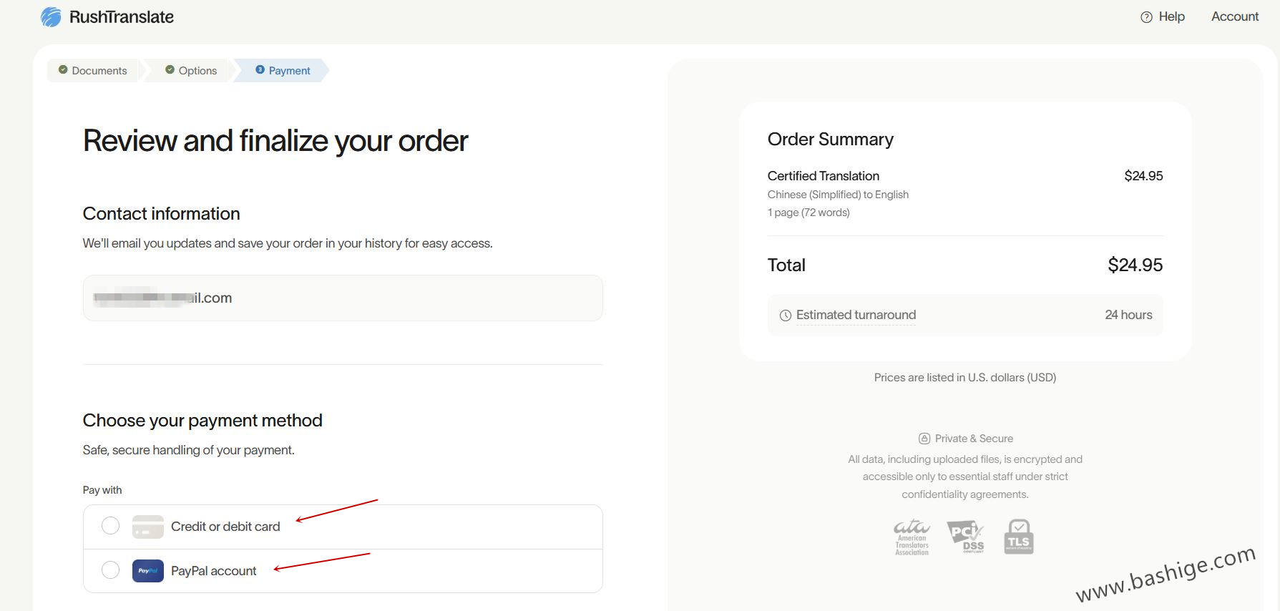The width and height of the screenshot is (1280, 611).
Task: Go back to the Documents step
Action: point(93,71)
